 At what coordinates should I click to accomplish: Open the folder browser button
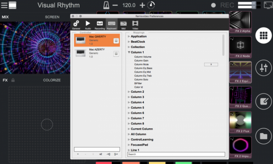263,136
